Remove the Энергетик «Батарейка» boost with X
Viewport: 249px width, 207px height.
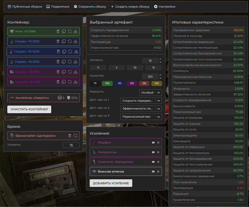coord(158,162)
